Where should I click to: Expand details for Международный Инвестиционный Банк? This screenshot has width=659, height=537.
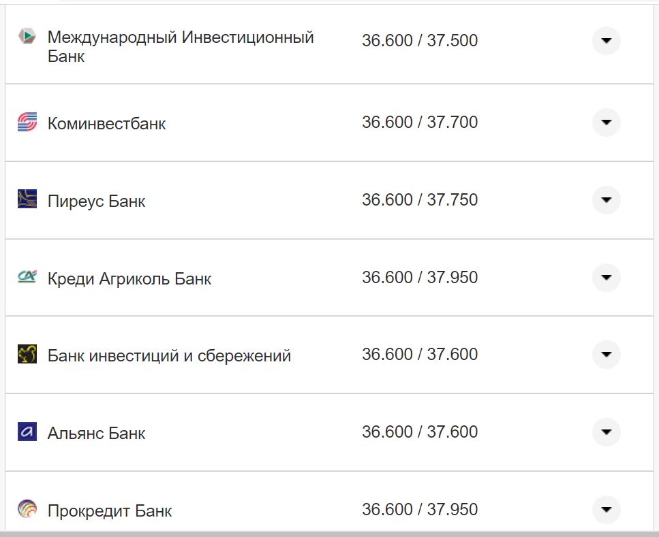pos(606,42)
